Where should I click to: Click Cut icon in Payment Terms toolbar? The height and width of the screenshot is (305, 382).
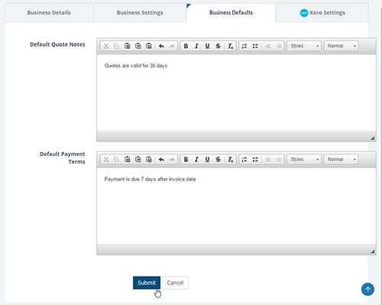click(x=106, y=160)
